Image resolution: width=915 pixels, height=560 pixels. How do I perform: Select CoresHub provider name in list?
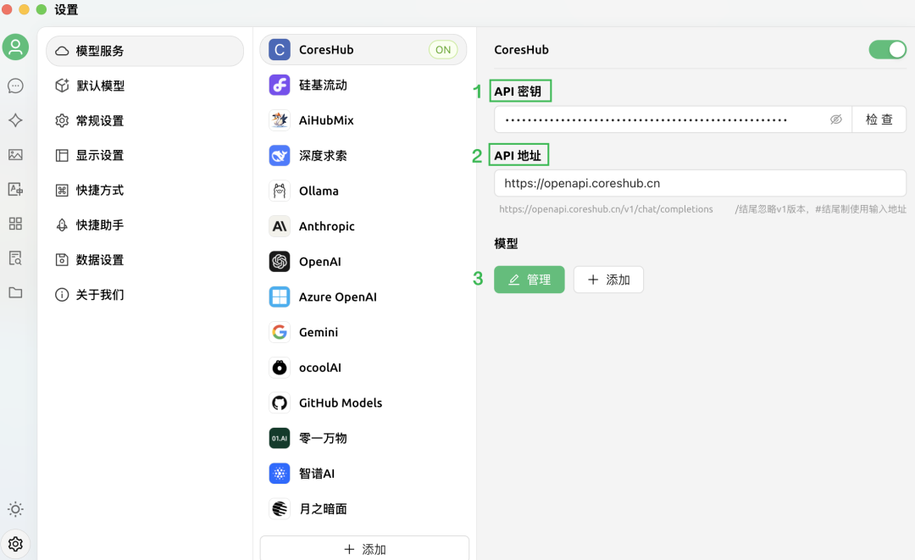(326, 50)
